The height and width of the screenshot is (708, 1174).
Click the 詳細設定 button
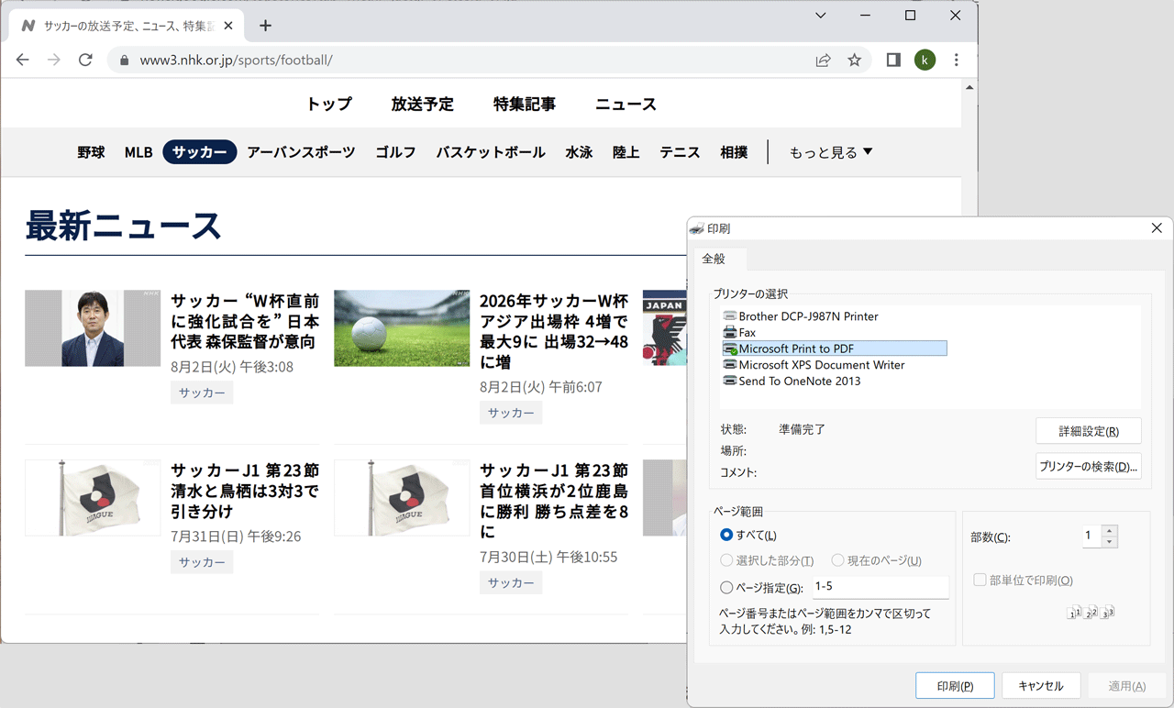(x=1088, y=431)
